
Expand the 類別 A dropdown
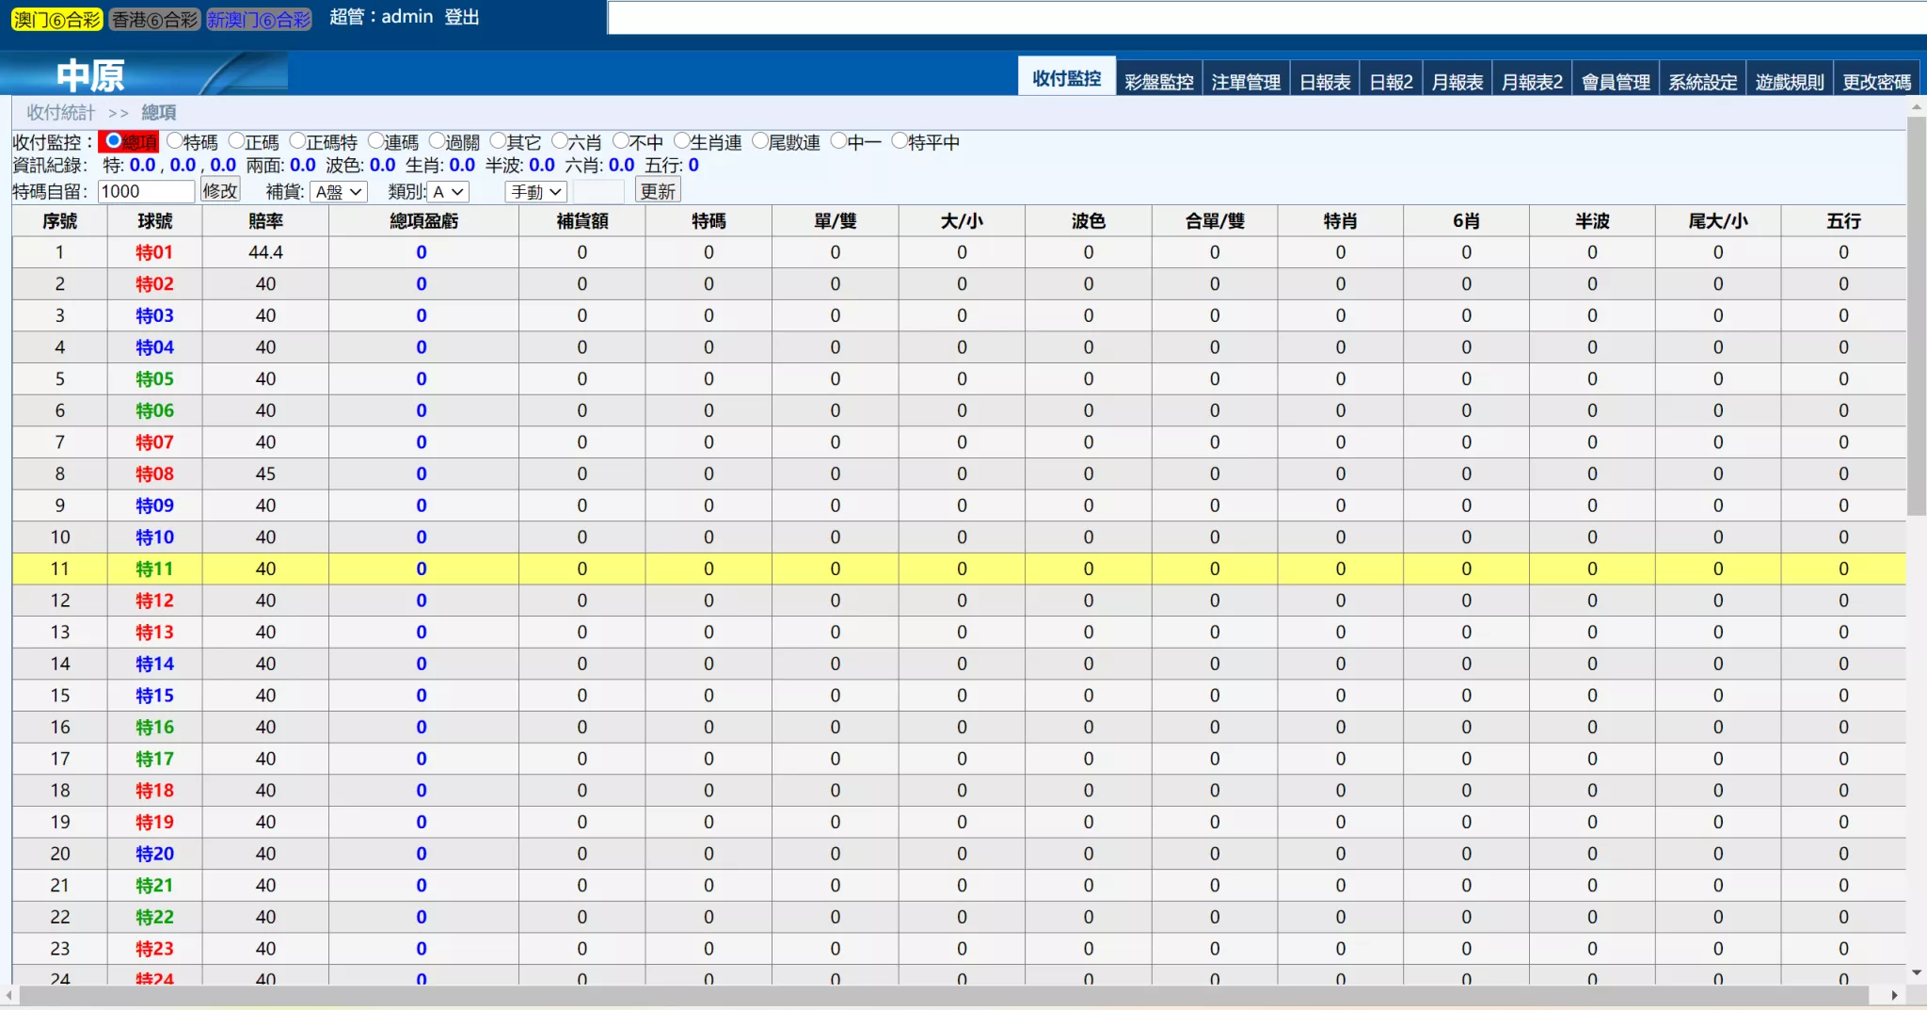(448, 192)
